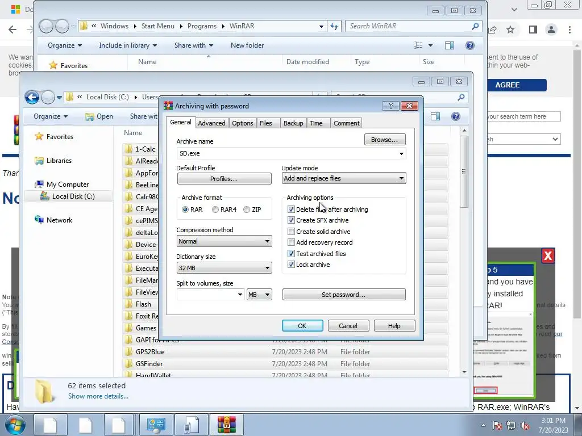
Task: Click the Action Center flag tray icon
Action: click(497, 426)
